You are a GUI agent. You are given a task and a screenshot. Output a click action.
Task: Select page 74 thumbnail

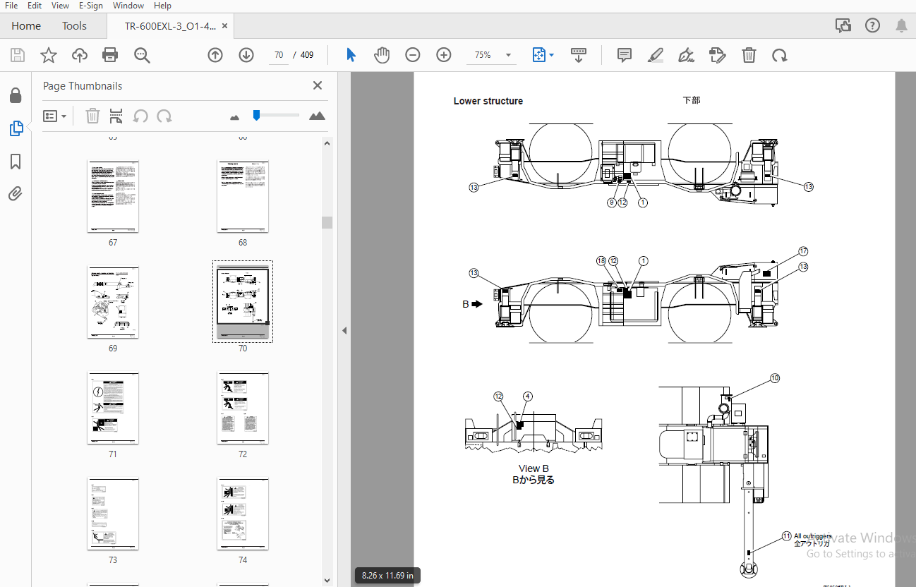243,514
